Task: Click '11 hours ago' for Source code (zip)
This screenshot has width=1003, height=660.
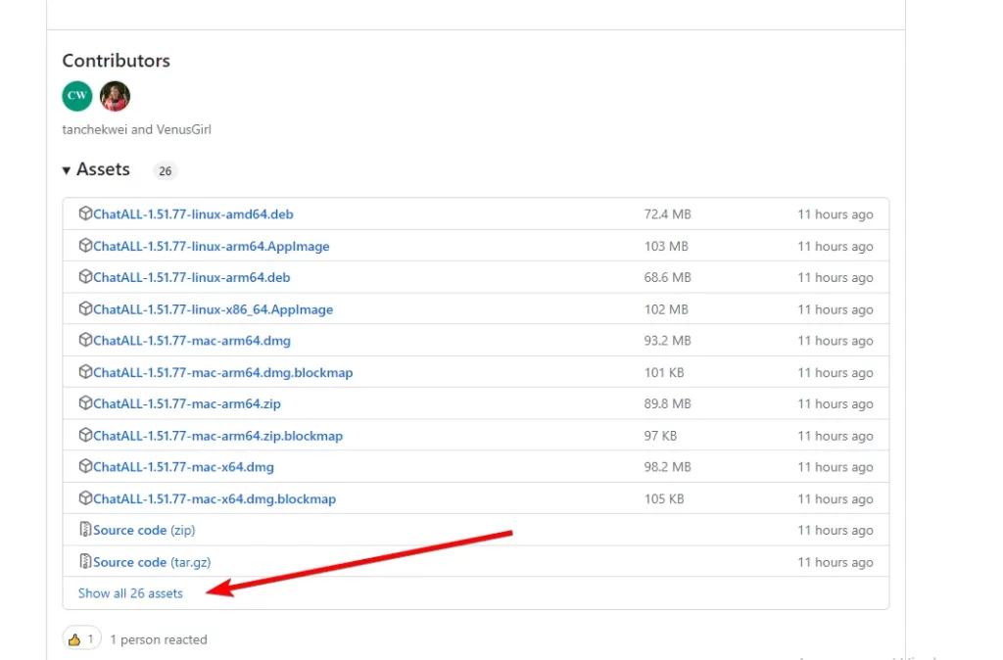Action: coord(835,531)
